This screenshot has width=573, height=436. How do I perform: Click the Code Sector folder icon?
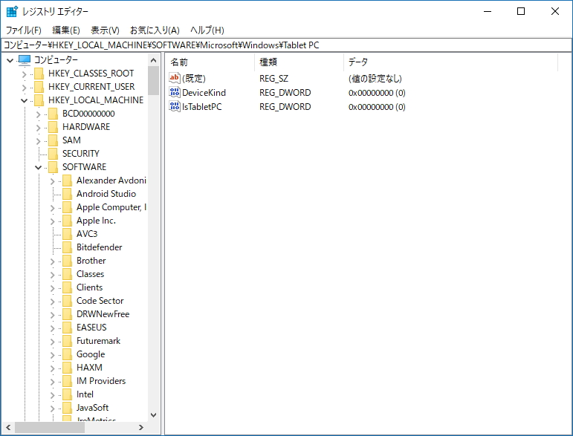(67, 301)
